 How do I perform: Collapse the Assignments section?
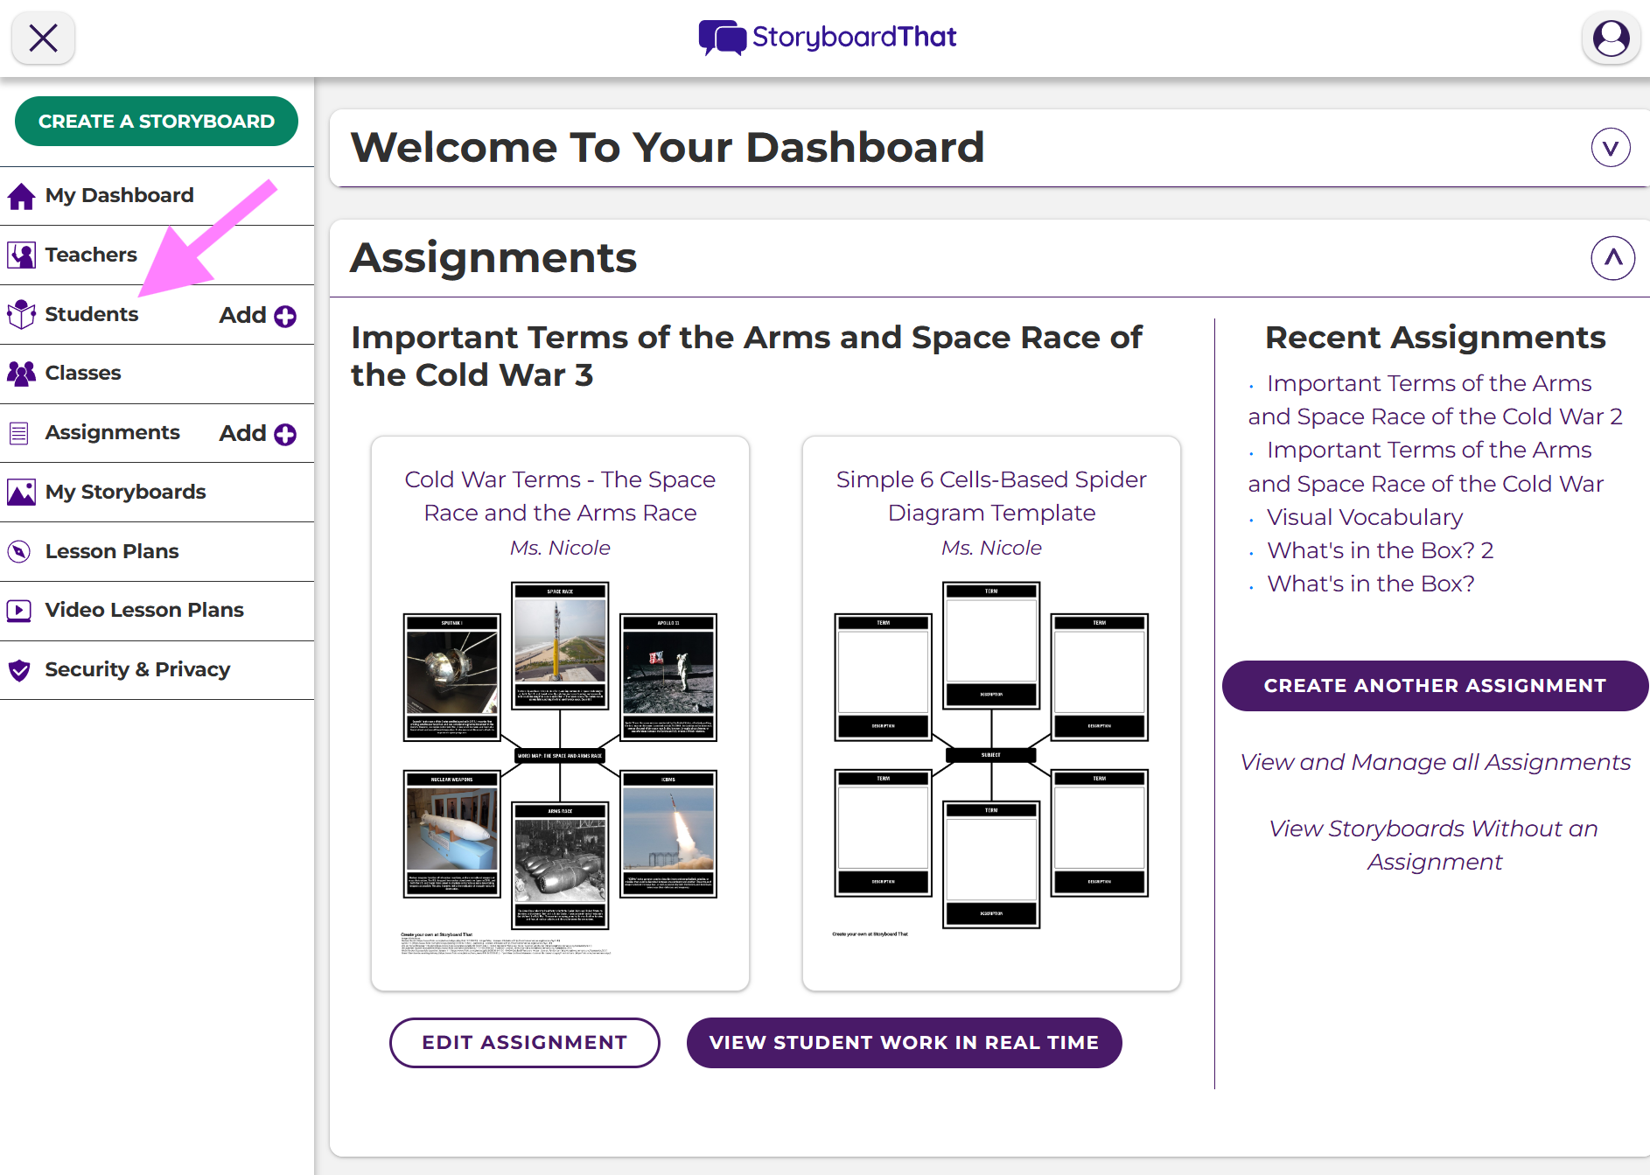[1612, 258]
